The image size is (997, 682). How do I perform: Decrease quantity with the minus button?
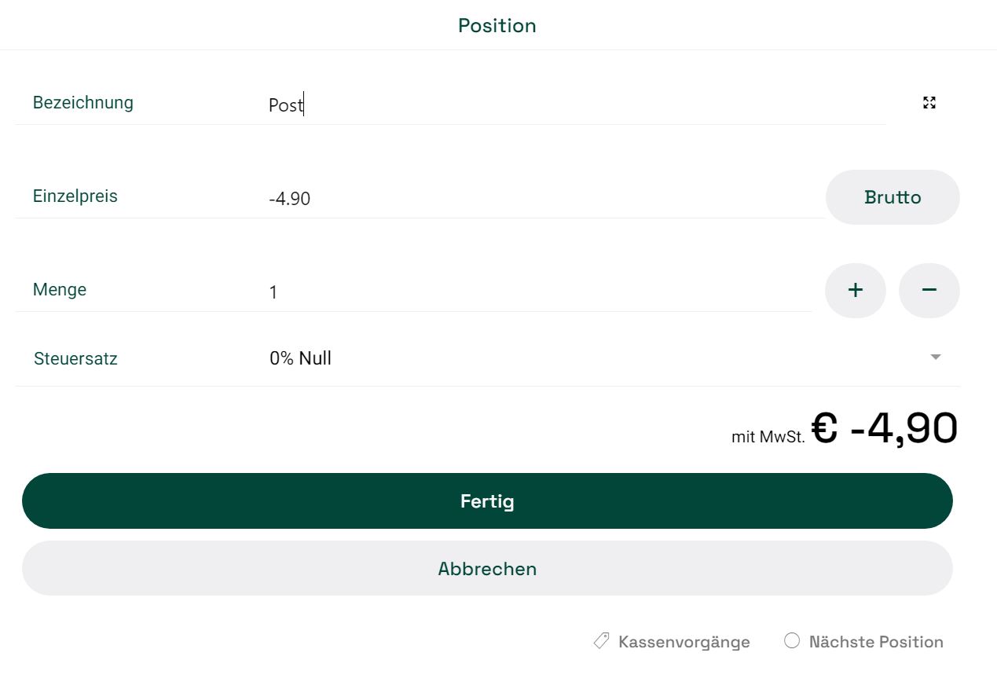point(929,291)
